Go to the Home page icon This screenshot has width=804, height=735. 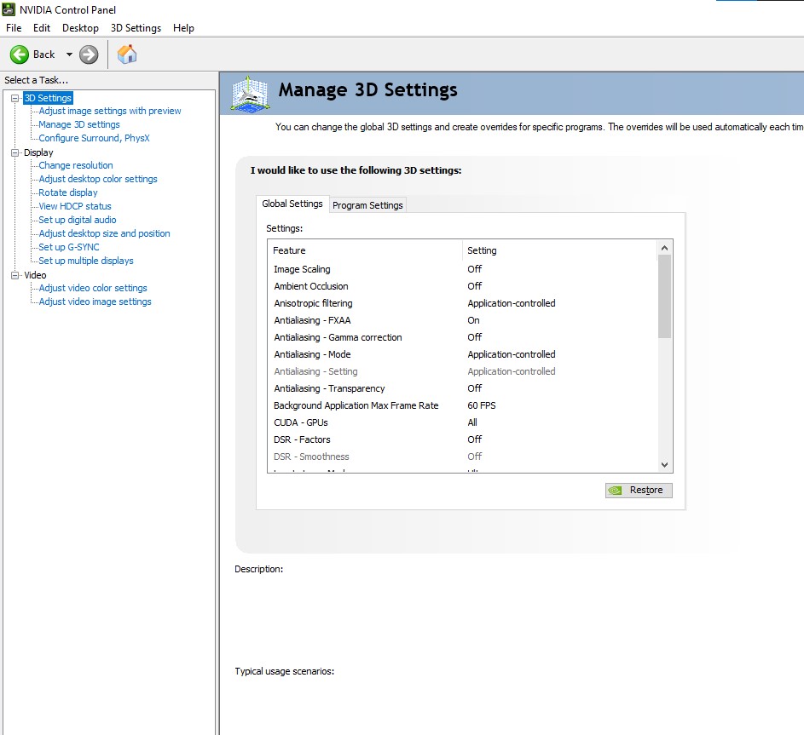click(127, 55)
